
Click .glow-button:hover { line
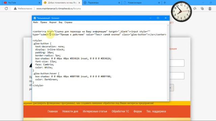[x=46, y=74]
